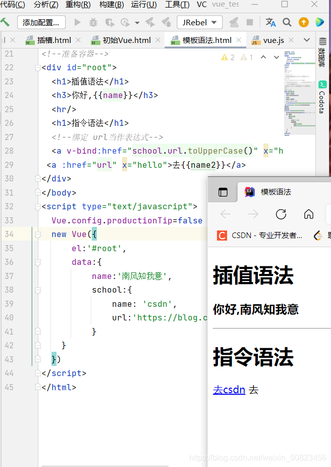This screenshot has height=467, width=331.
Task: Open the Codota side panel
Action: click(x=322, y=97)
